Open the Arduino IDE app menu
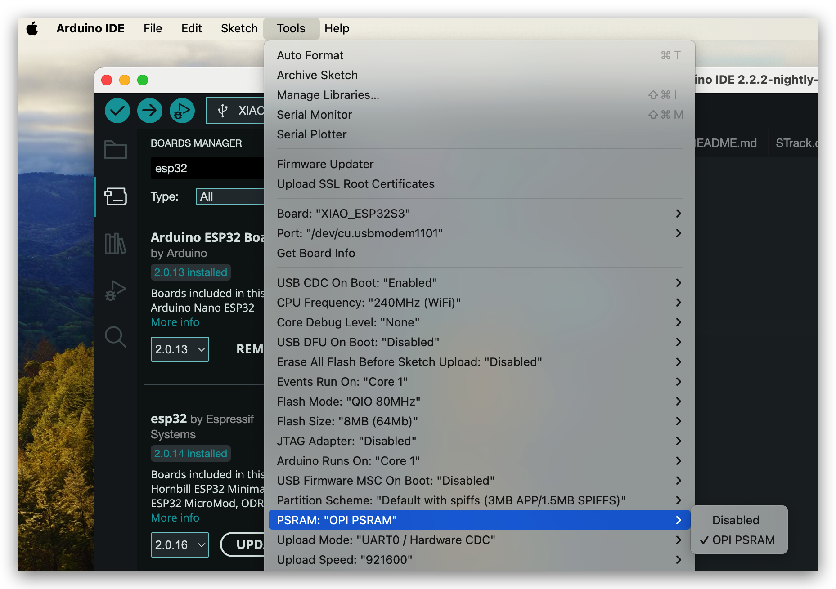The width and height of the screenshot is (836, 589). 90,28
